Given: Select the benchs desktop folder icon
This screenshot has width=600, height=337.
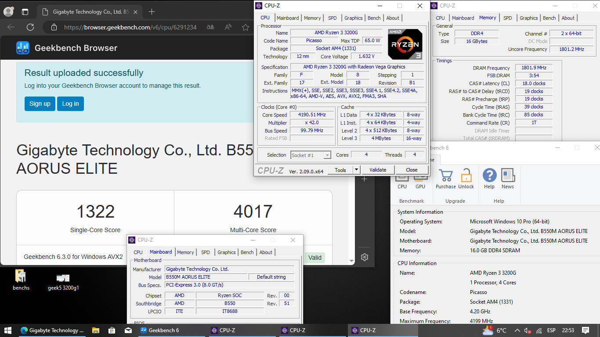Looking at the screenshot, I should pos(21,280).
